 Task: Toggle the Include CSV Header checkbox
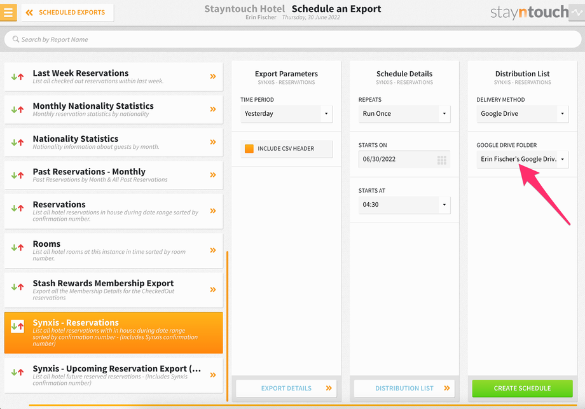249,148
